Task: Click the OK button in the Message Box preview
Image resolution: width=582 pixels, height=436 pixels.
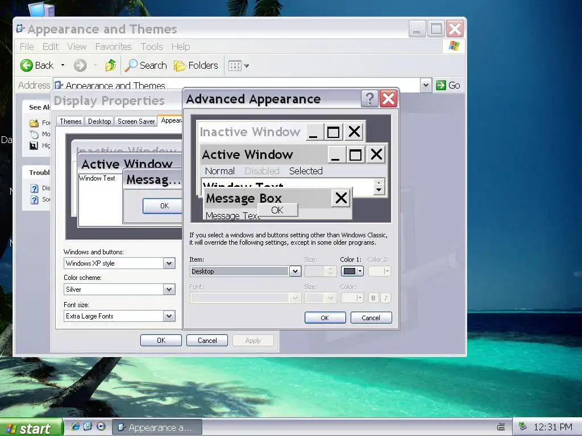Action: (277, 210)
